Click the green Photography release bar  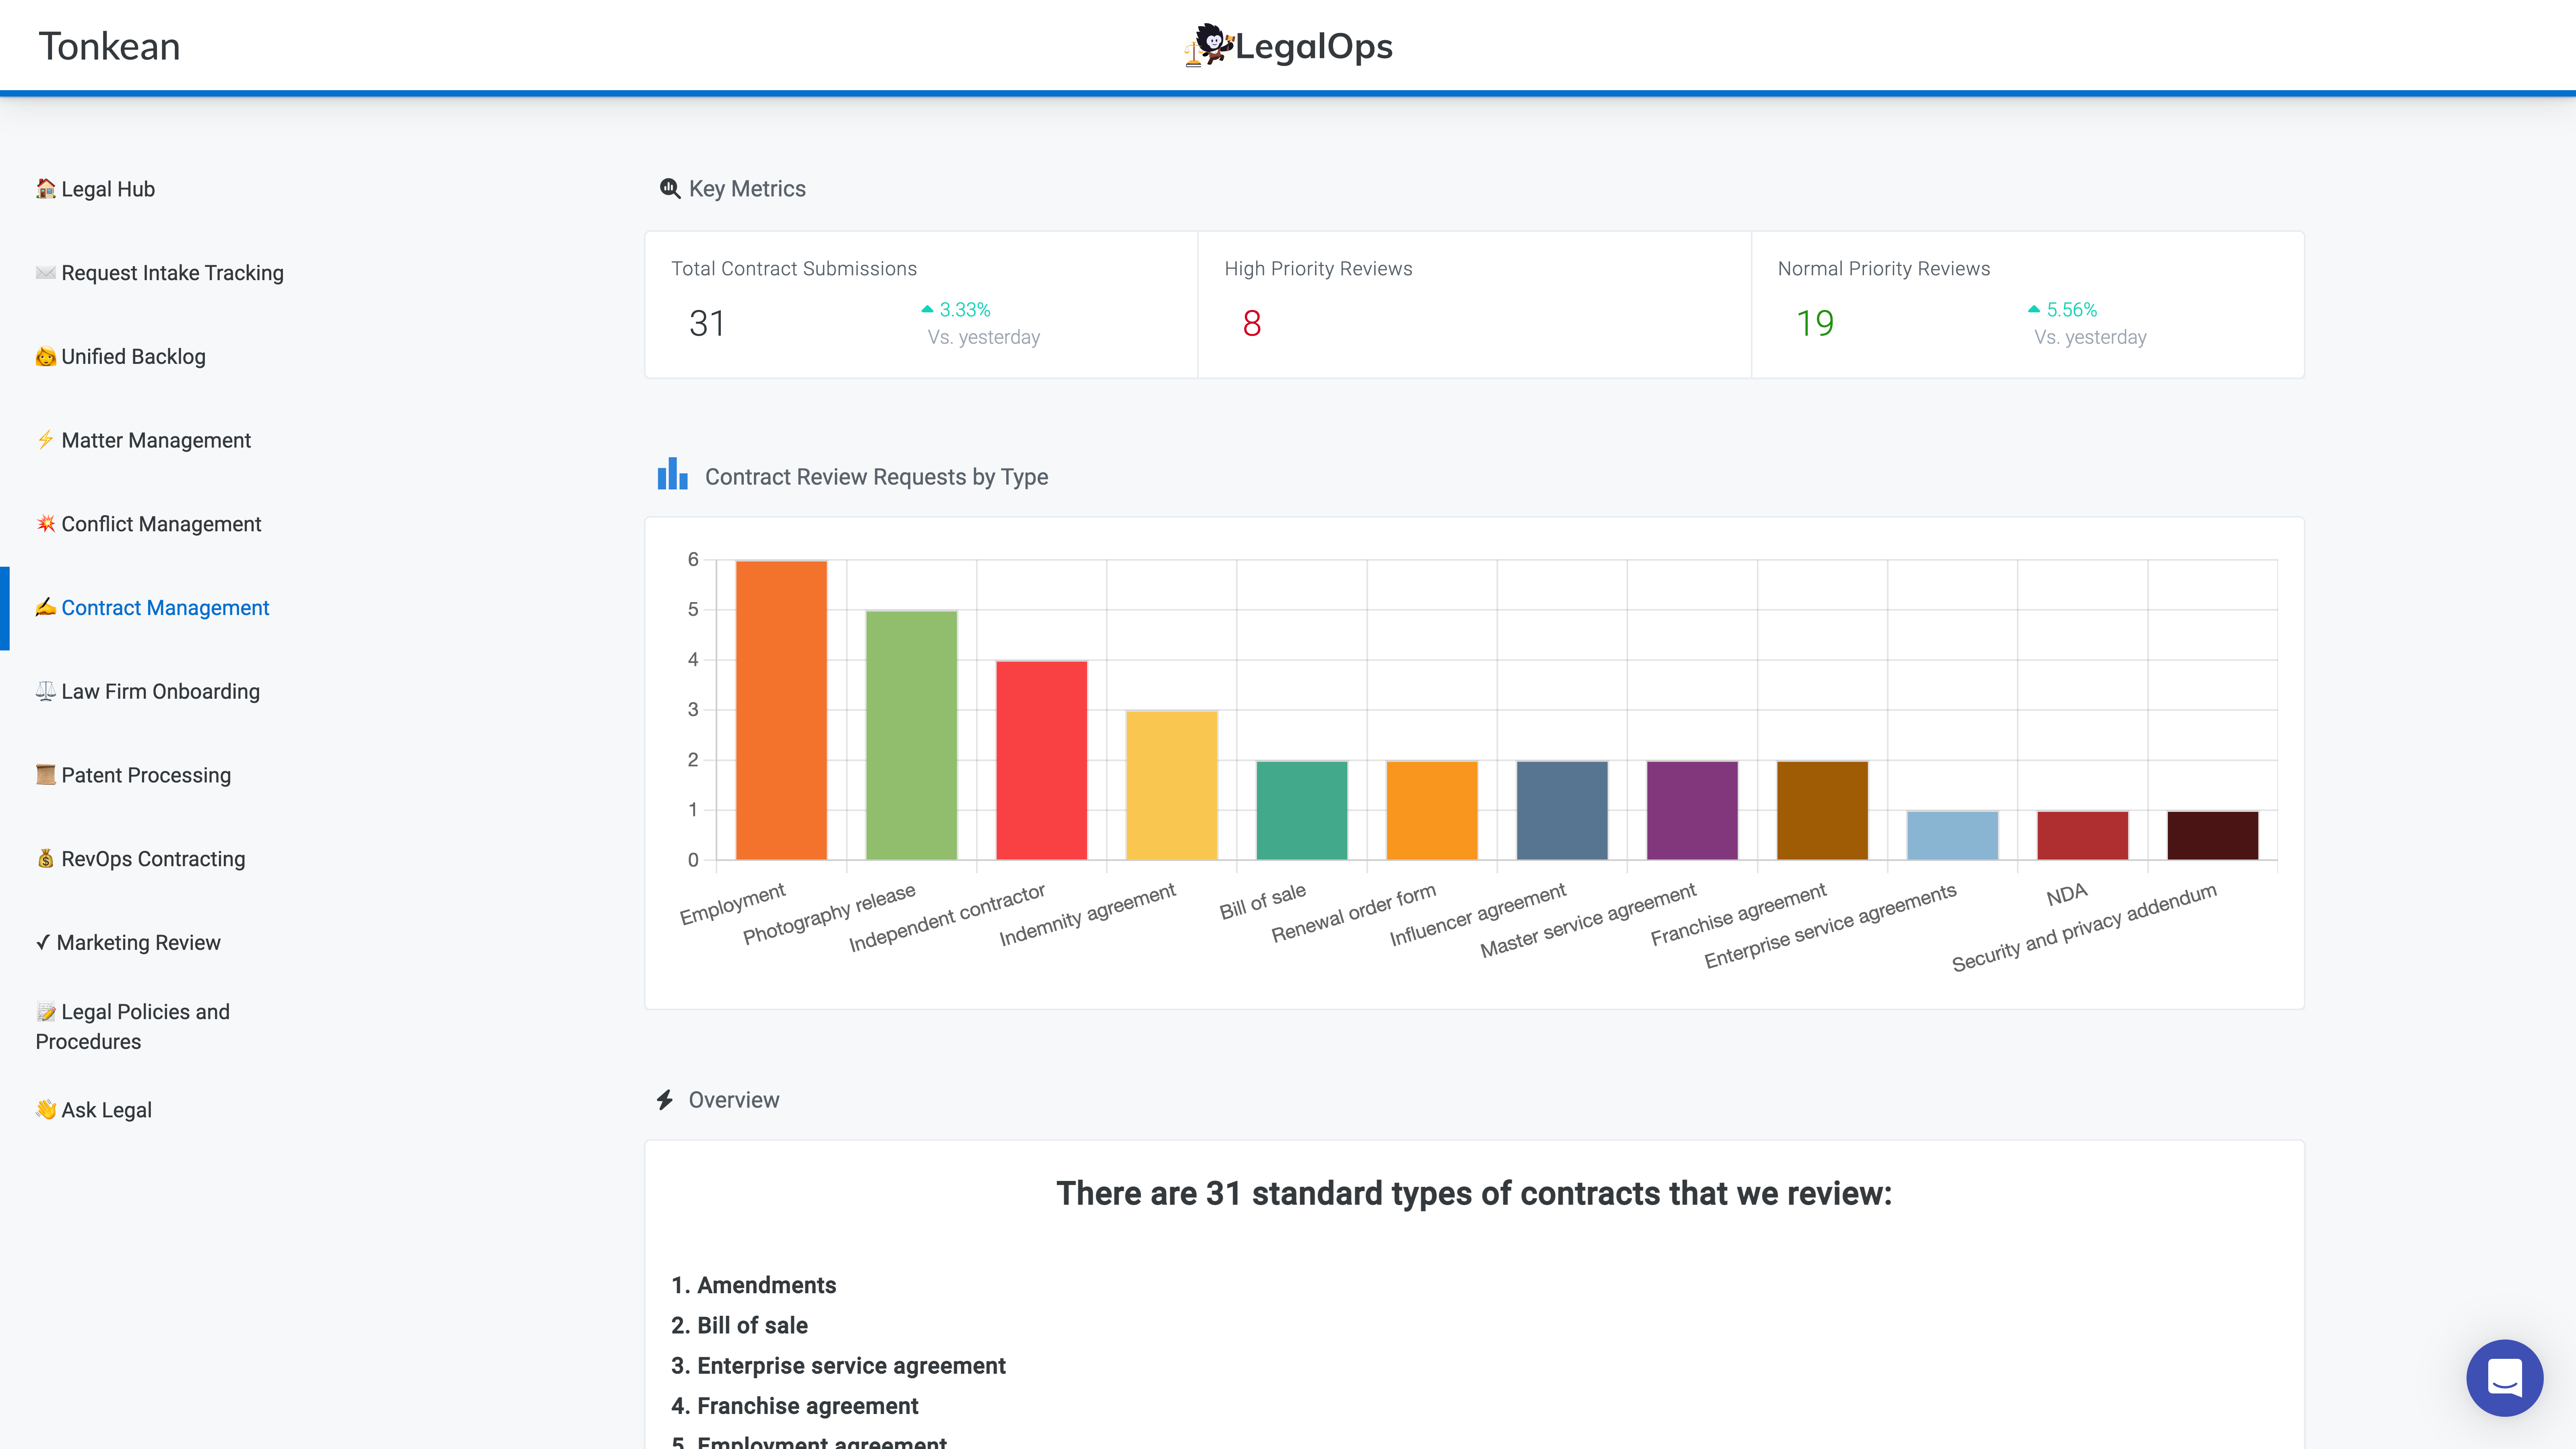[x=911, y=735]
